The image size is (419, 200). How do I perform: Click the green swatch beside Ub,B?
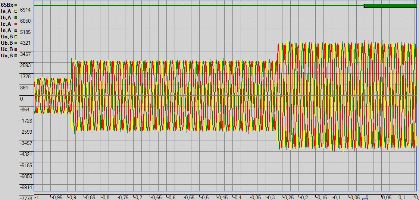tap(16, 43)
